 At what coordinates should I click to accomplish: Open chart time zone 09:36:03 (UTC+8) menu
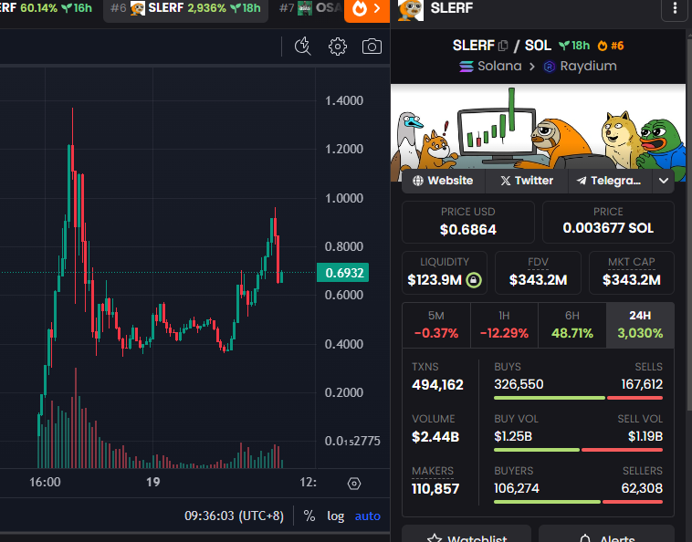(234, 516)
